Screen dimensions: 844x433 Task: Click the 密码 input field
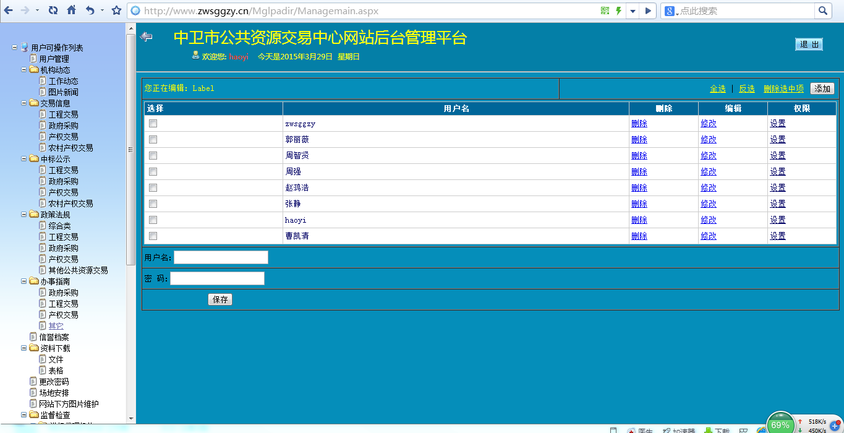click(217, 278)
